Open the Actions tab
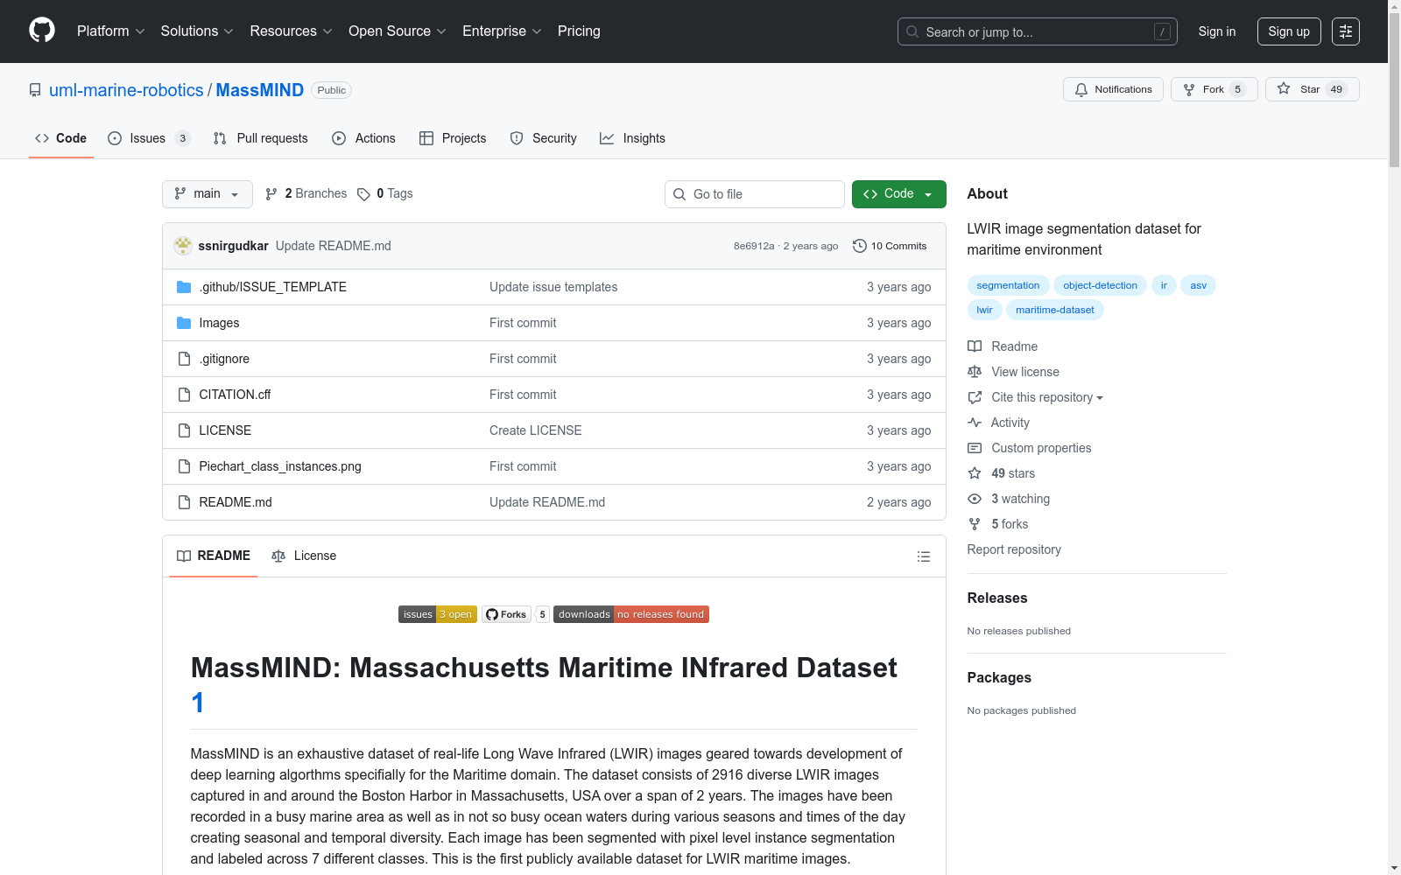This screenshot has height=875, width=1401. 364,138
